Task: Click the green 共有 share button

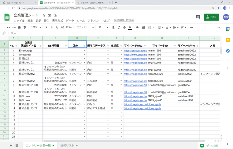Action: pos(211,17)
